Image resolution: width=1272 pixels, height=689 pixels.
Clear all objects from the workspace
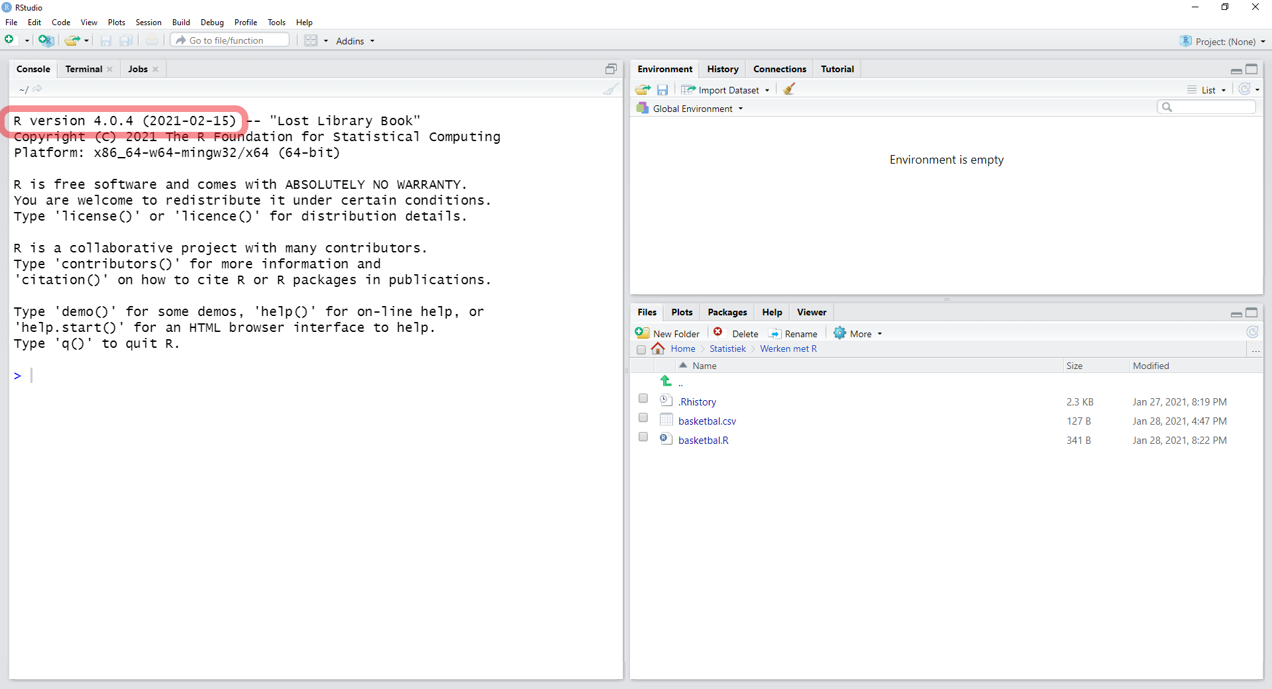[x=788, y=89]
